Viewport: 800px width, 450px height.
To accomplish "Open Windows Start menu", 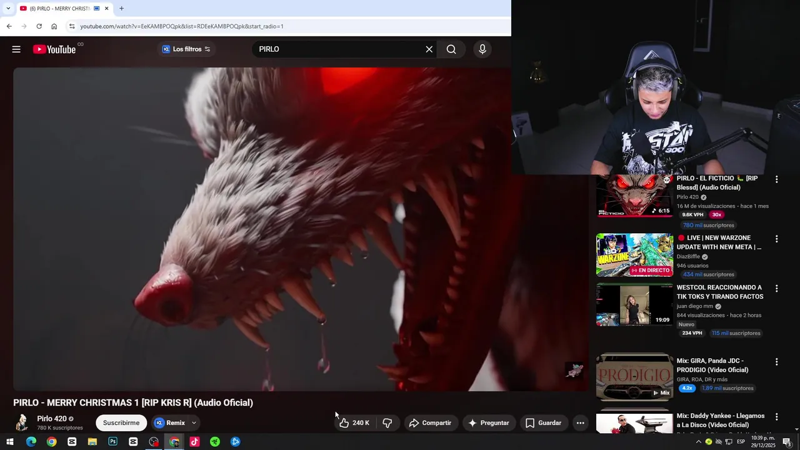I will coord(10,442).
